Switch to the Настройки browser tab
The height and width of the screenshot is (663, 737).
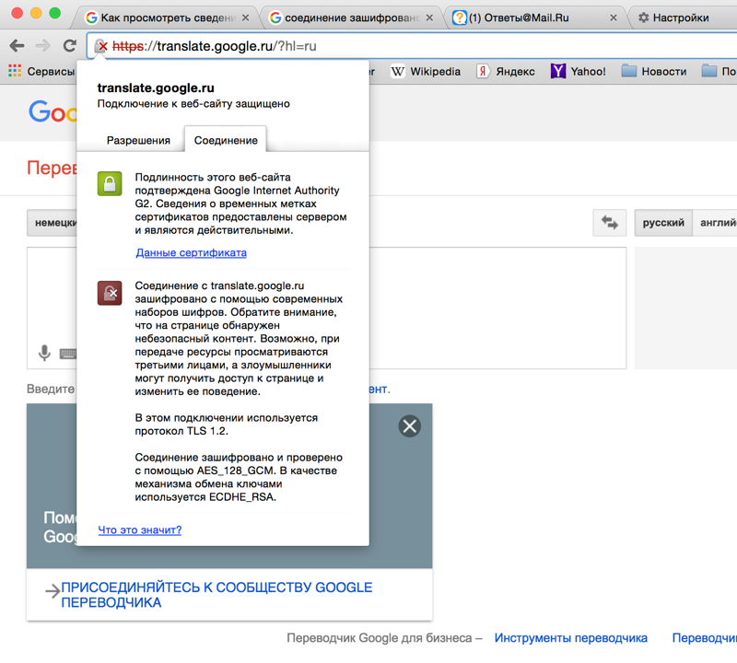point(681,17)
